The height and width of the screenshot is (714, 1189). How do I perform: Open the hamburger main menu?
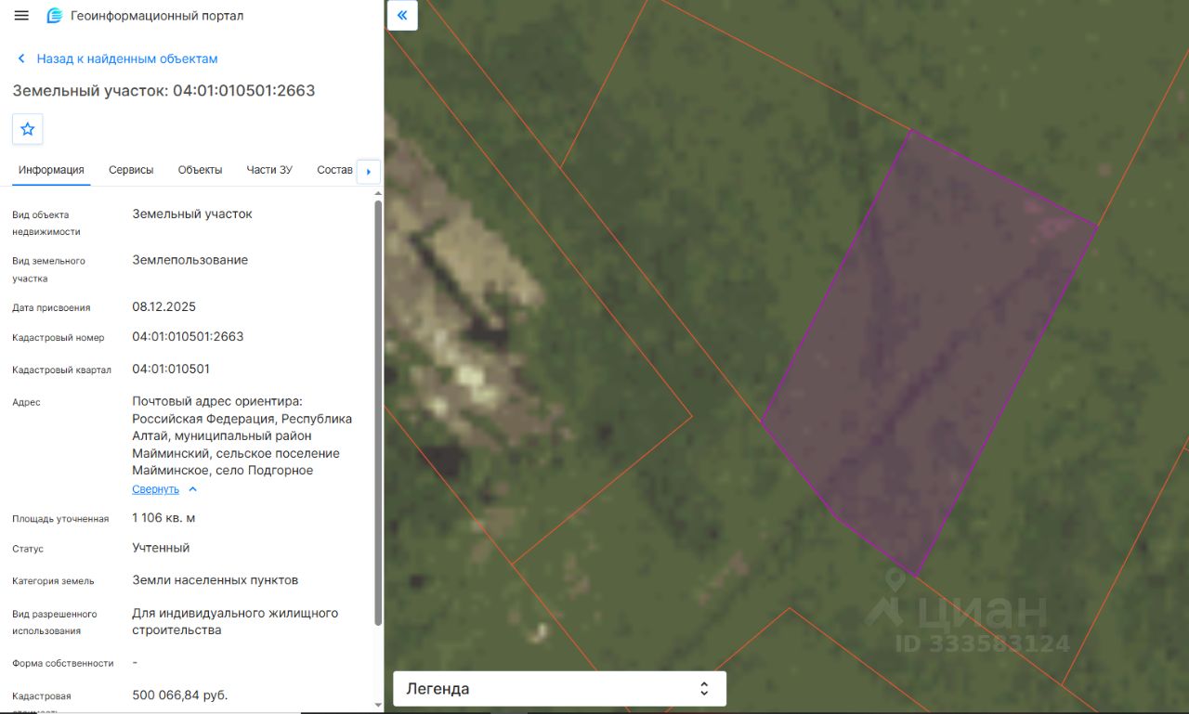[21, 16]
